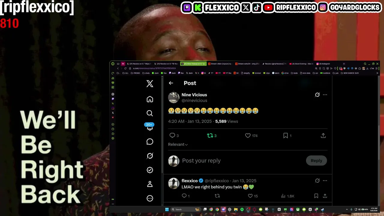Open Explore search in X sidebar

[x=150, y=113]
